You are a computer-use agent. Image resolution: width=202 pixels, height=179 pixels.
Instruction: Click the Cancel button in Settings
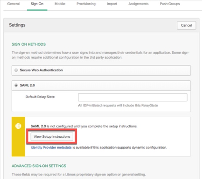[x=186, y=25]
